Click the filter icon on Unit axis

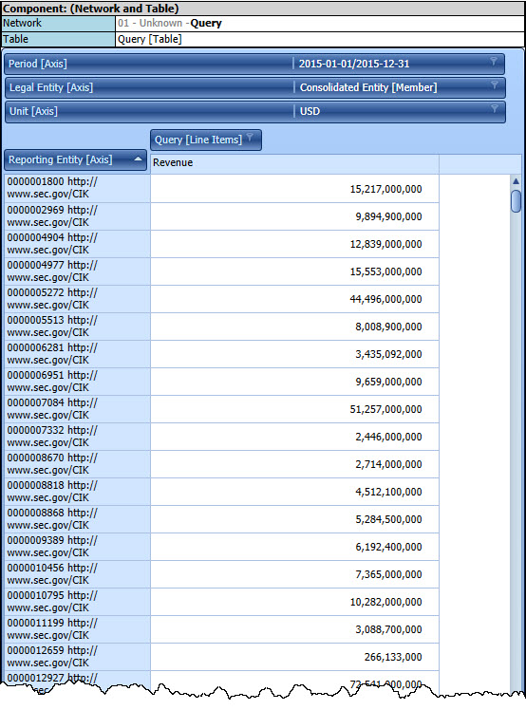coord(495,108)
